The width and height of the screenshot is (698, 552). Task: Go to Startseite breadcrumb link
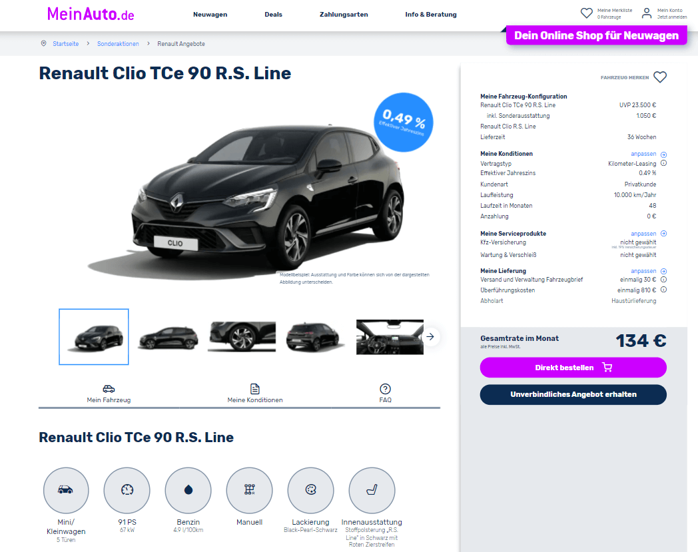pyautogui.click(x=65, y=44)
